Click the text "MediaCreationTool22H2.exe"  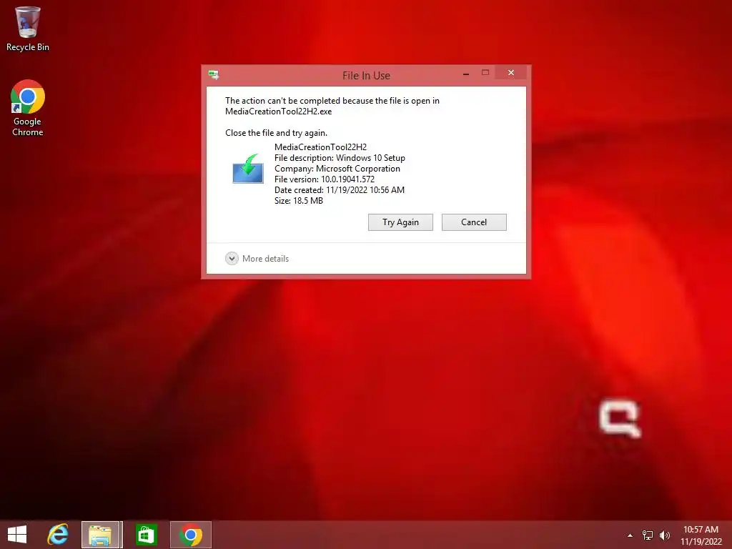(278, 112)
